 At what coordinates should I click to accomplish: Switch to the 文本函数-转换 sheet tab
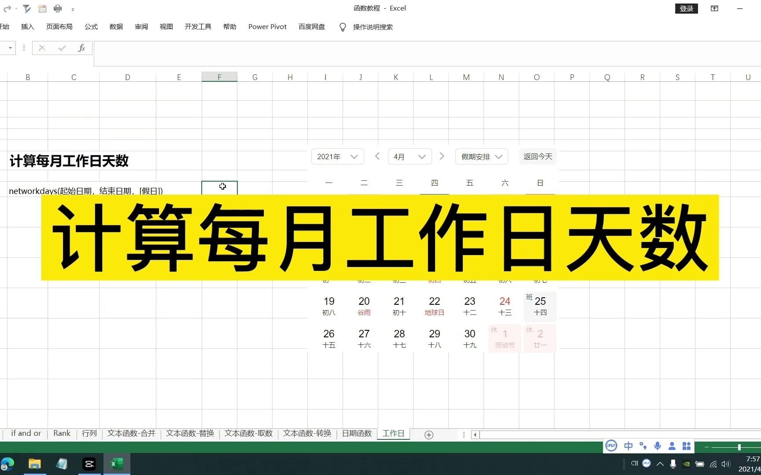click(307, 434)
